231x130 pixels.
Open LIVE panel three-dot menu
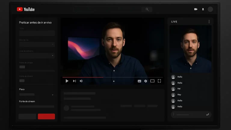pos(209,22)
